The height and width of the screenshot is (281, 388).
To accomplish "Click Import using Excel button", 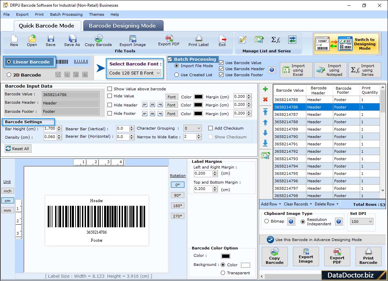I will pyautogui.click(x=296, y=70).
